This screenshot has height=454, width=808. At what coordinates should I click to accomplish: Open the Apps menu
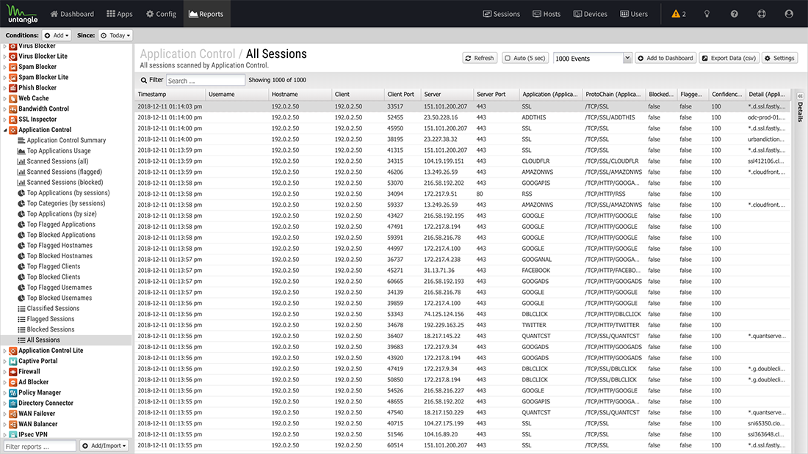[120, 14]
